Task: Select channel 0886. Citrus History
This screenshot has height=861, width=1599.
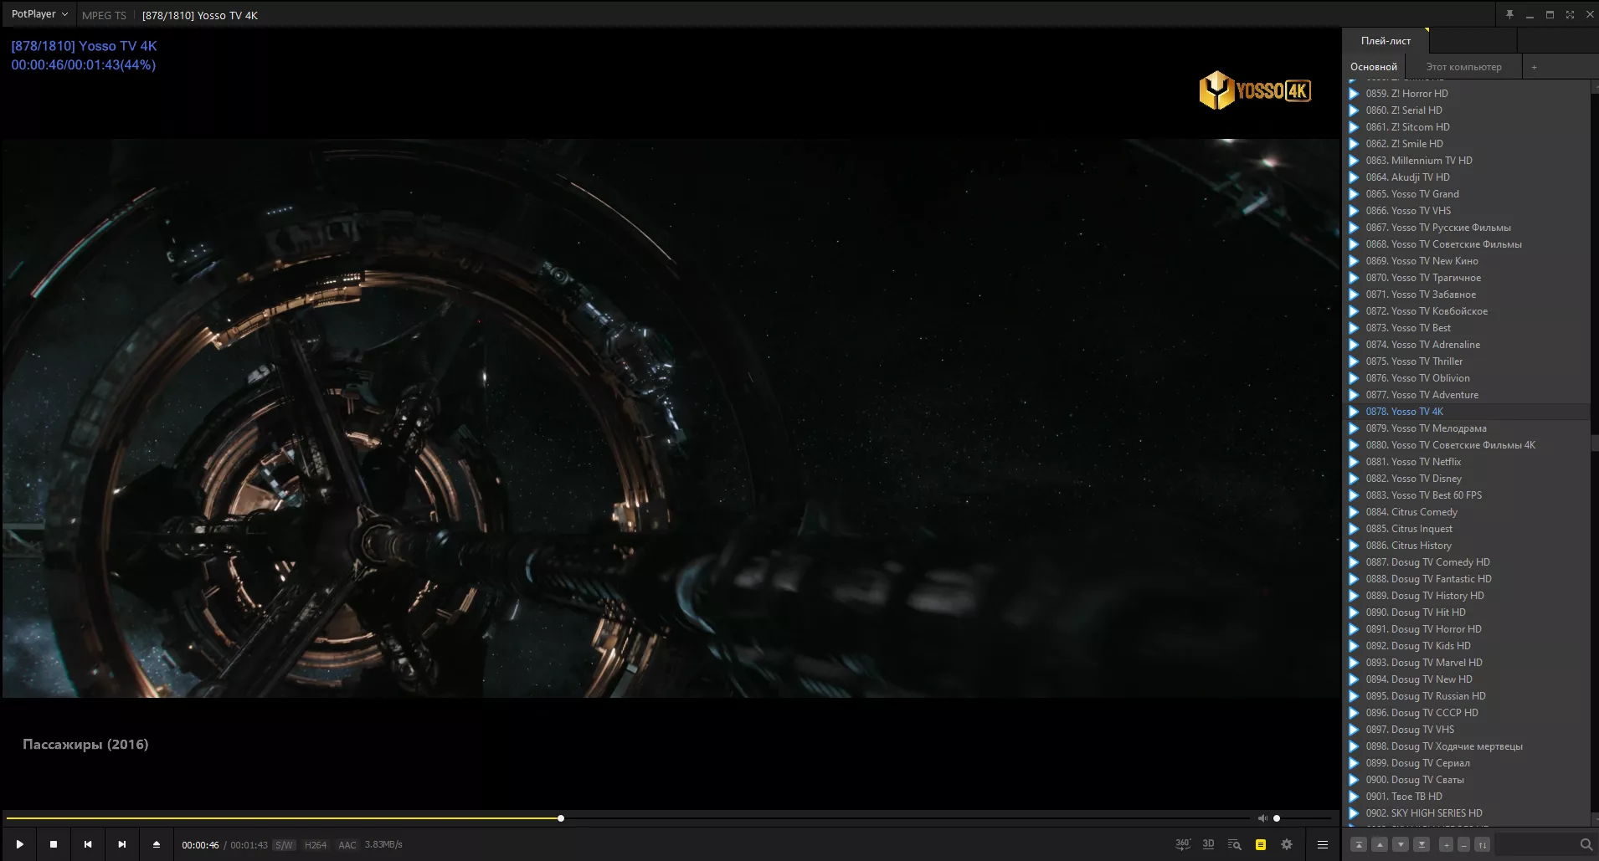Action: [x=1468, y=546]
